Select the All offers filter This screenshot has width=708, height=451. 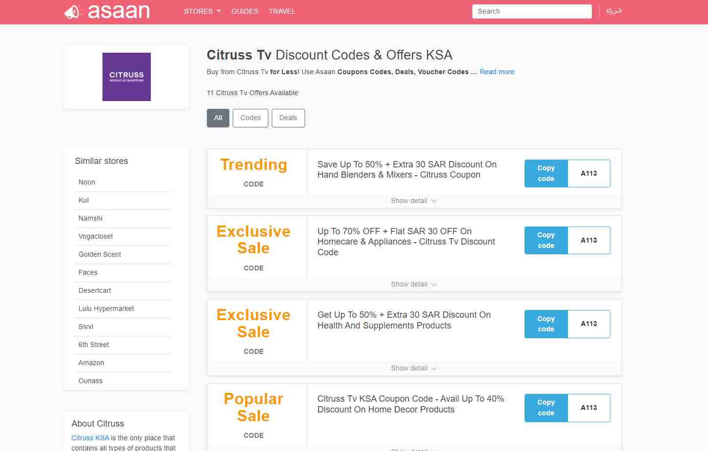(218, 118)
